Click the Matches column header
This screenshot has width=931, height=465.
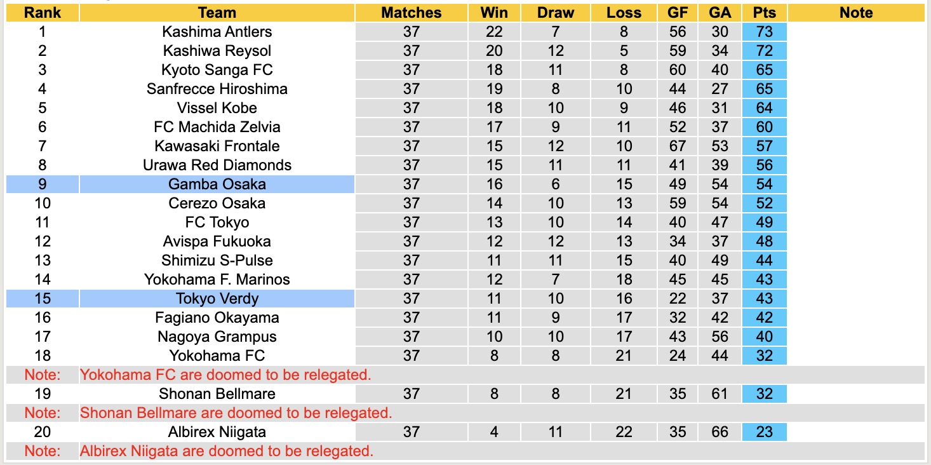tap(411, 13)
